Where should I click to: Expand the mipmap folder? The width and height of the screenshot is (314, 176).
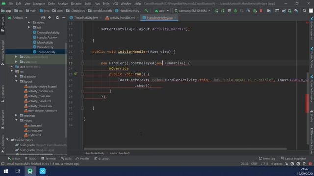16,115
